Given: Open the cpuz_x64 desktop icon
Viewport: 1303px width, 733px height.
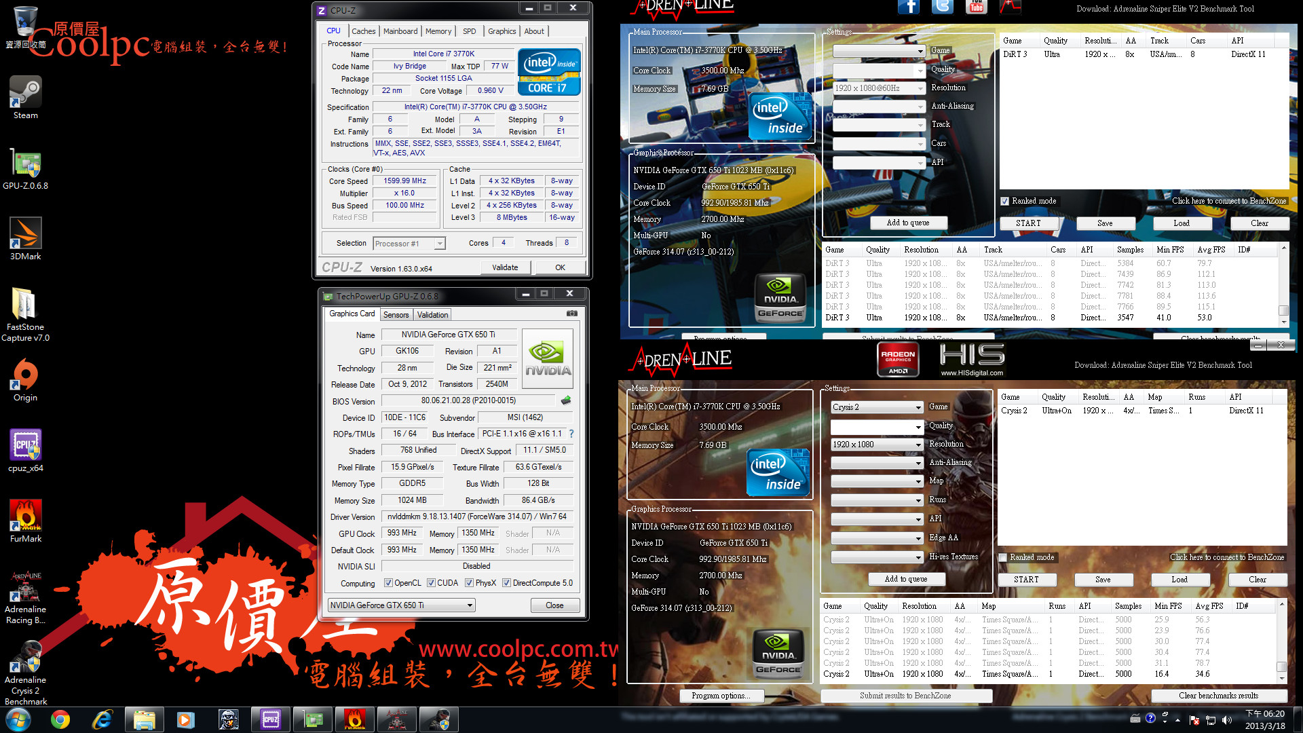Looking at the screenshot, I should [25, 451].
